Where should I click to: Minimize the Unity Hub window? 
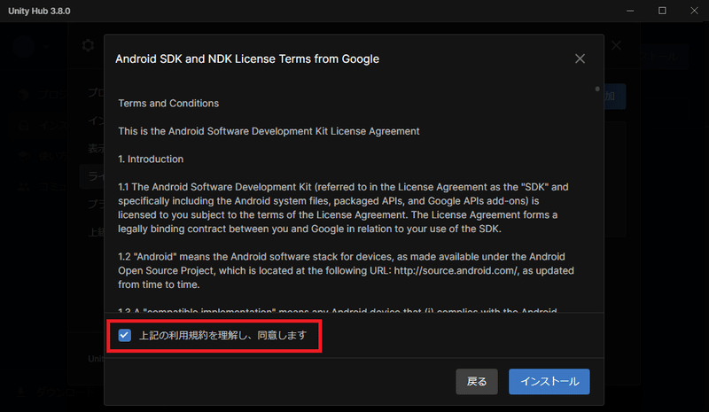pyautogui.click(x=630, y=11)
